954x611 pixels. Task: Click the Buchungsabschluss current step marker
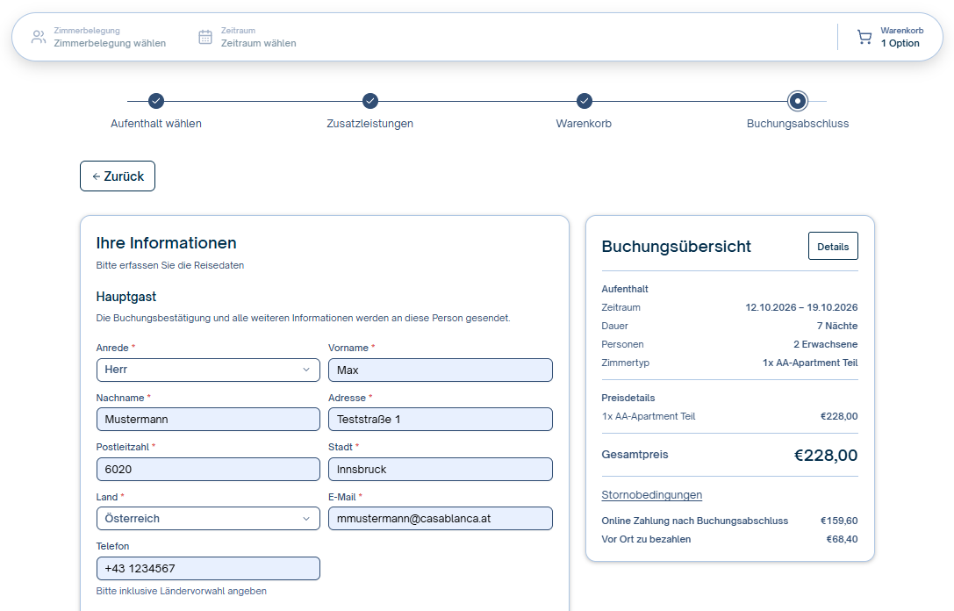[798, 101]
